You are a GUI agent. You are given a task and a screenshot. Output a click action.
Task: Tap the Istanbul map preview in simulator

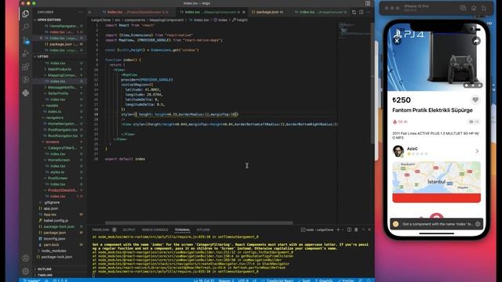click(436, 178)
